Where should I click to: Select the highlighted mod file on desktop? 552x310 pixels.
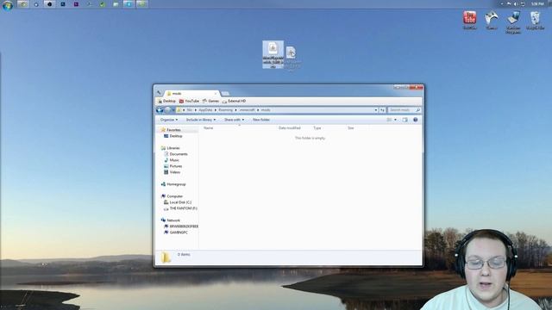(273, 54)
